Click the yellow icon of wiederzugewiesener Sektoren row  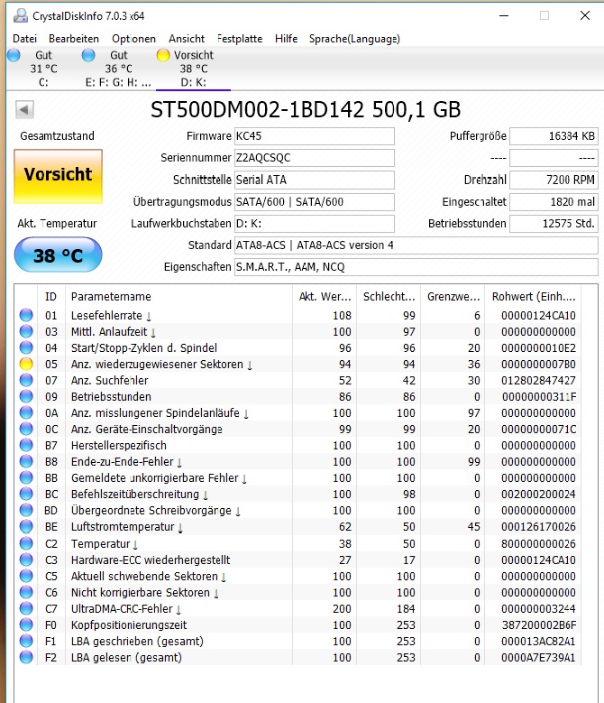point(26,364)
